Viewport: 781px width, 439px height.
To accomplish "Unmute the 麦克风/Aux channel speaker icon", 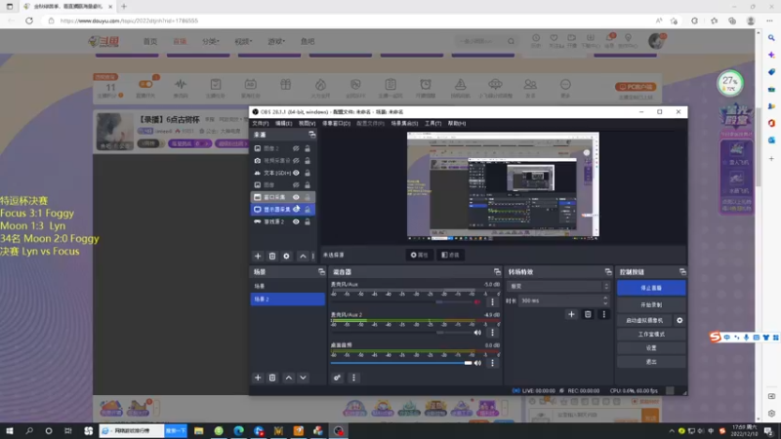I will coord(477,302).
